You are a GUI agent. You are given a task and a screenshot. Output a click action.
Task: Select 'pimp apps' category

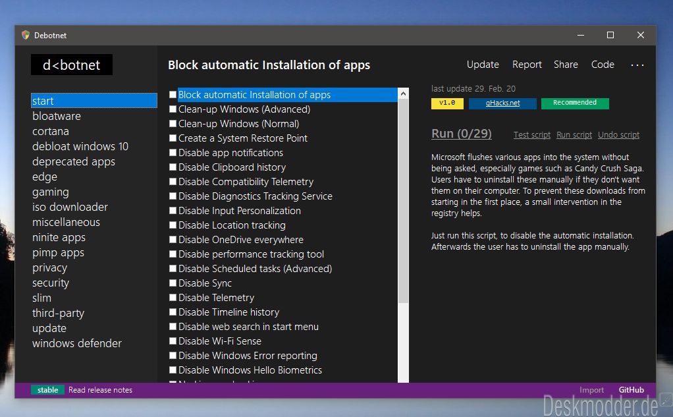point(59,253)
